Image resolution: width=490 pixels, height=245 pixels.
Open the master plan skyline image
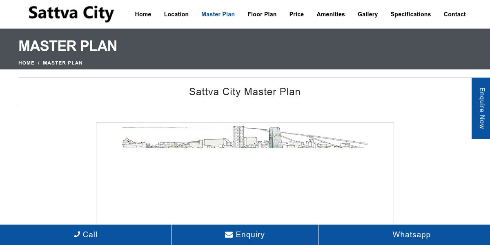pos(245,137)
